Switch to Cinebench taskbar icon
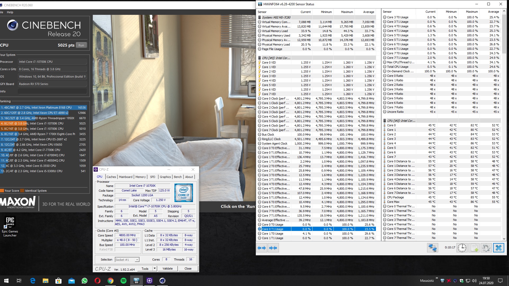 [x=163, y=281]
